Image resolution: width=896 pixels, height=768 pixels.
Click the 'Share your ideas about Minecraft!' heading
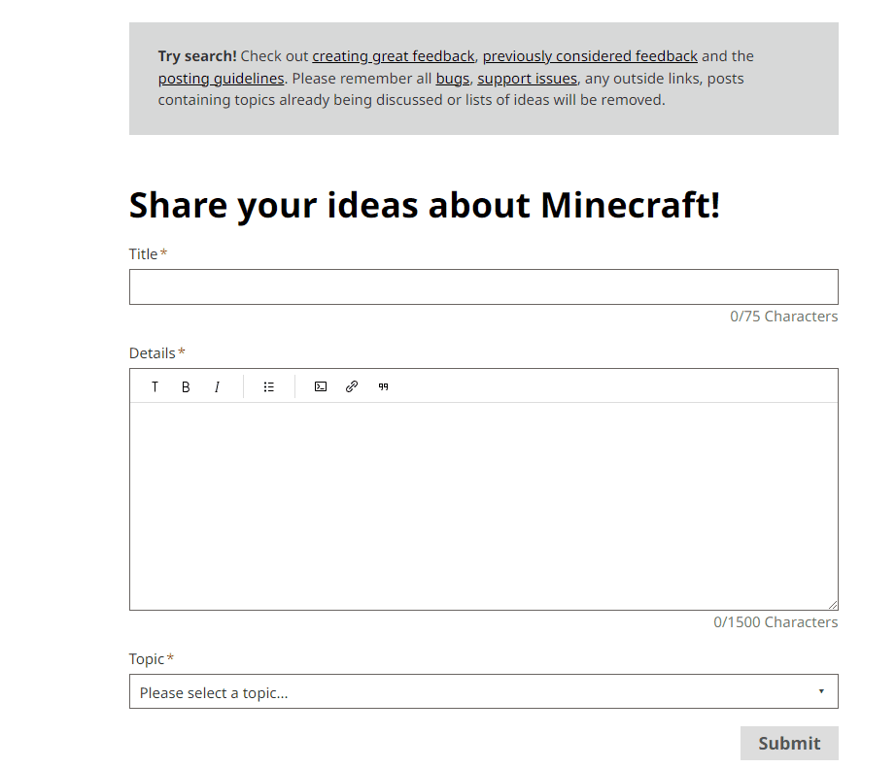point(425,205)
